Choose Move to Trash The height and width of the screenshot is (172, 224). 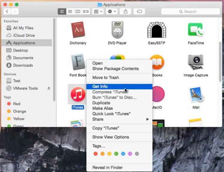[119, 77]
